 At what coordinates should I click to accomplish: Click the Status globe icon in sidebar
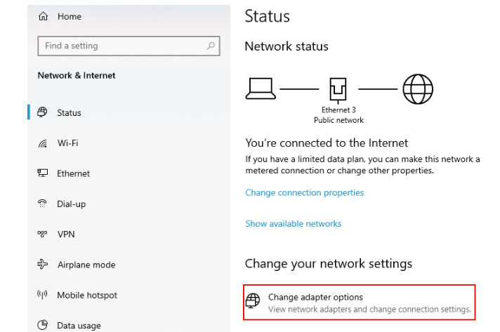pos(42,112)
